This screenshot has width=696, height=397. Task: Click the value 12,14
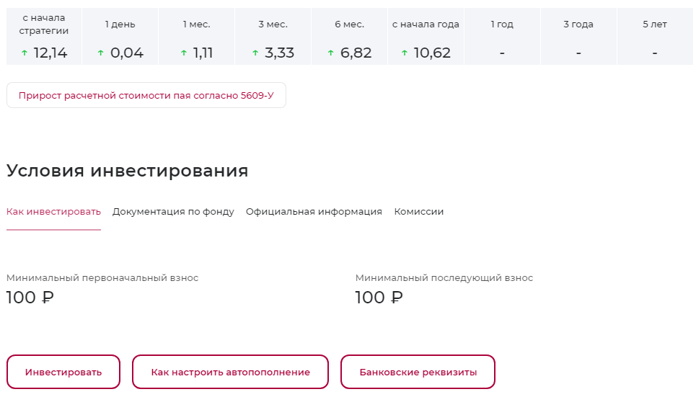coord(50,53)
